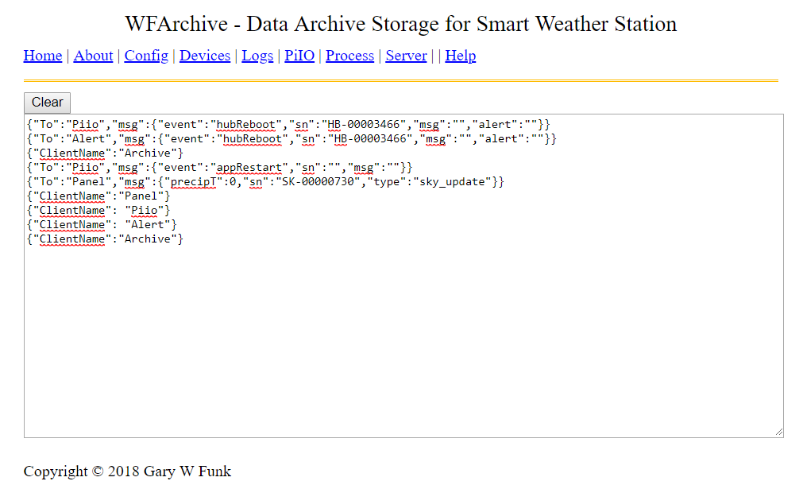
Task: Click the ClientName "Panel" log line
Action: click(x=98, y=196)
